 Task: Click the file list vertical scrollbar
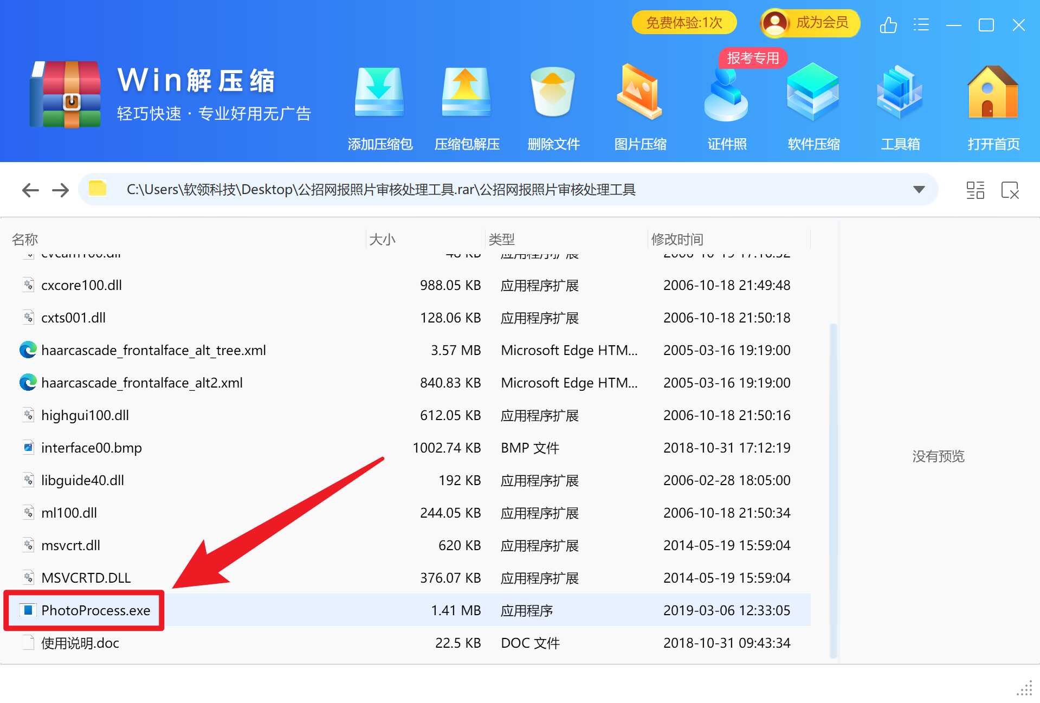tap(834, 491)
